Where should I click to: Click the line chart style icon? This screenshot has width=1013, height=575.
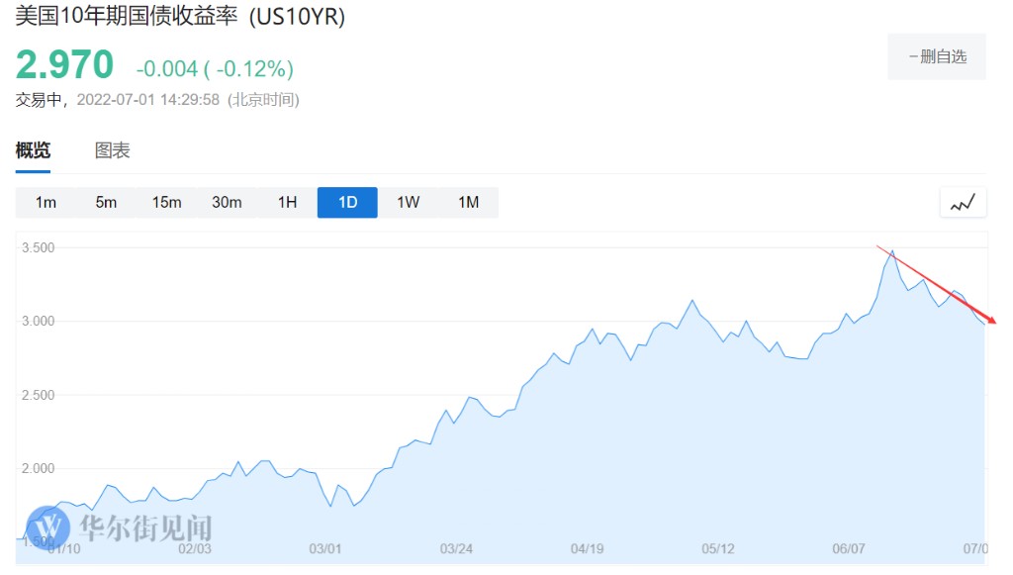(x=963, y=203)
